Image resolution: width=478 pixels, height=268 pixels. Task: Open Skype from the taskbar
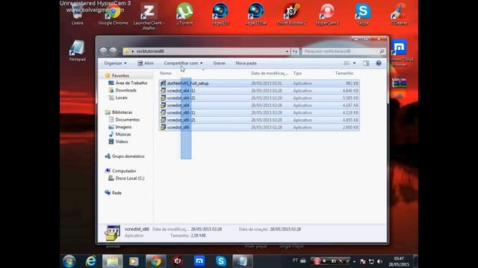coord(221,261)
